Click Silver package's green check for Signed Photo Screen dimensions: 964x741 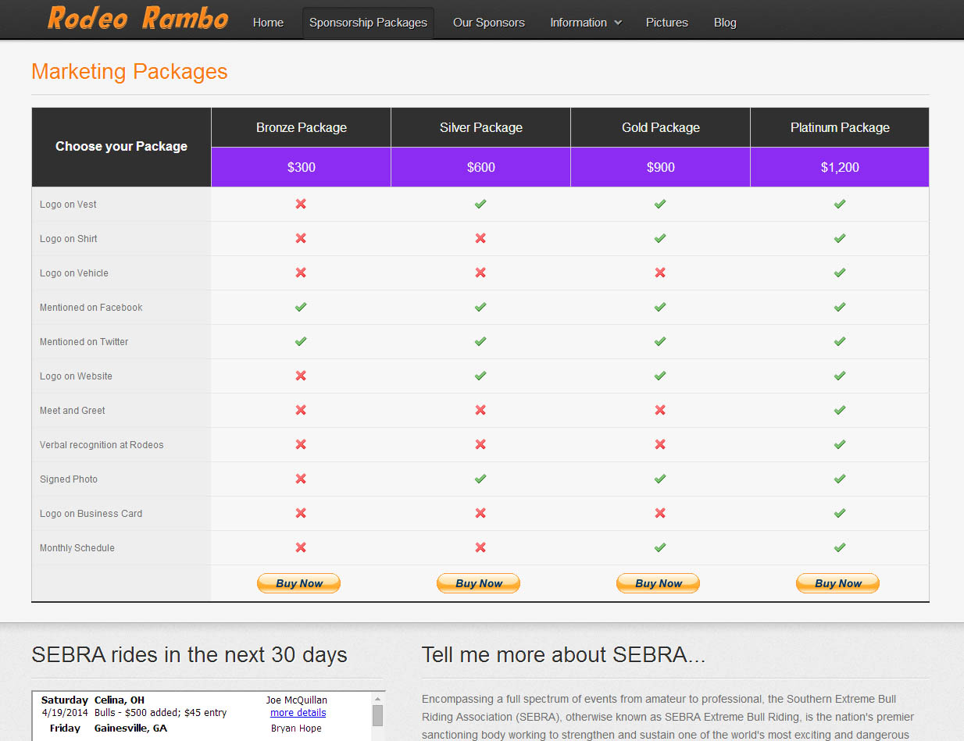click(x=480, y=479)
